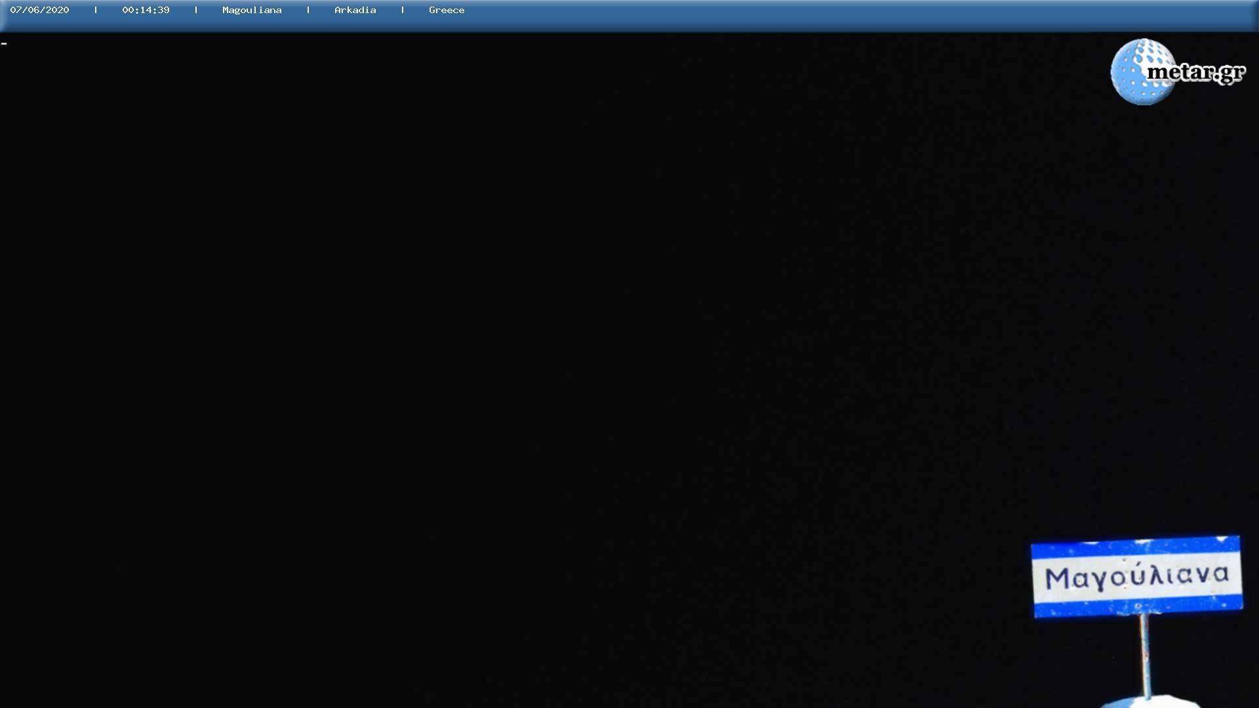Viewport: 1259px width, 708px height.
Task: Click the metar.gr logo text
Action: tap(1196, 72)
